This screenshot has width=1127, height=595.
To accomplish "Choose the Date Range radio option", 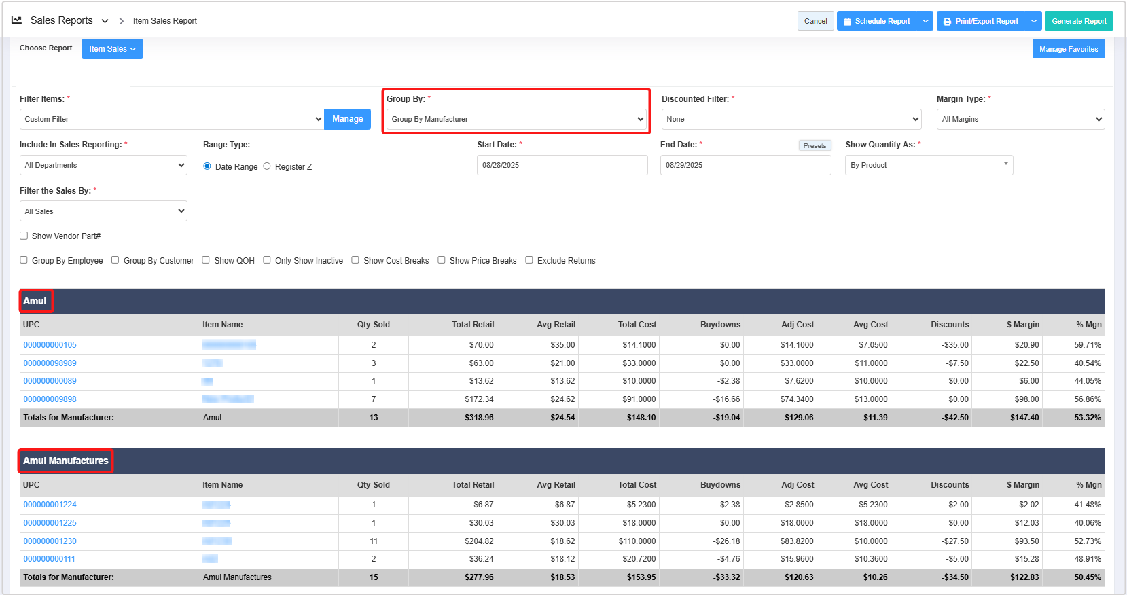I will point(207,166).
